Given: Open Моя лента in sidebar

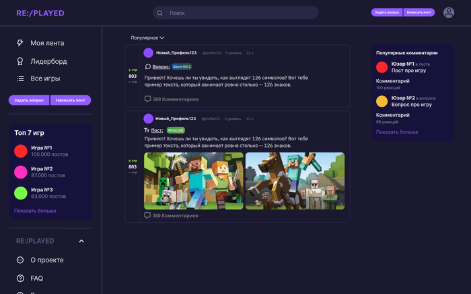Looking at the screenshot, I should (x=47, y=43).
